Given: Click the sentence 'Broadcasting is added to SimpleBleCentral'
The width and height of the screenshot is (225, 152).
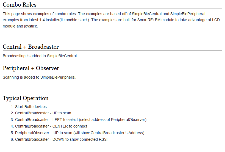Looking at the screenshot, I should pyautogui.click(x=40, y=56).
